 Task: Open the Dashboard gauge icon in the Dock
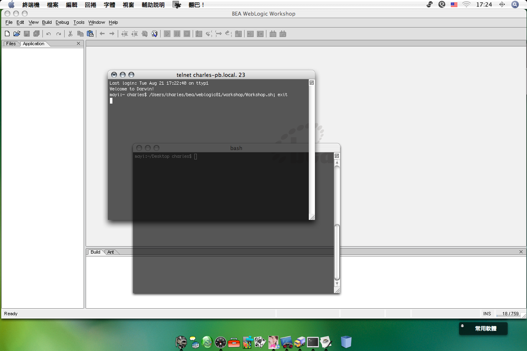pos(221,342)
